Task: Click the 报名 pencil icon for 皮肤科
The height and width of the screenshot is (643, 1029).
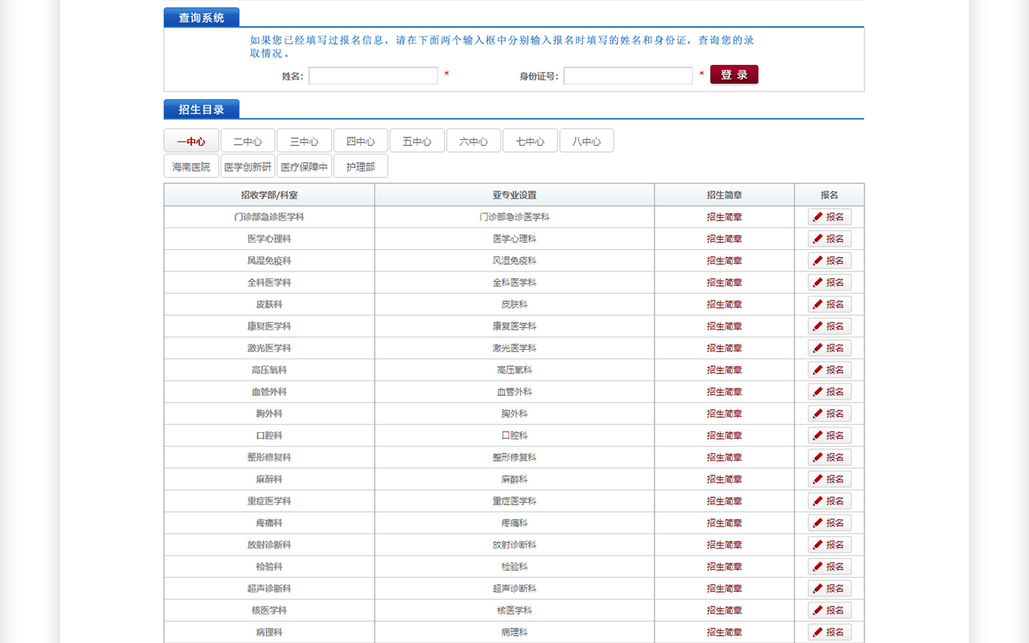Action: point(818,304)
